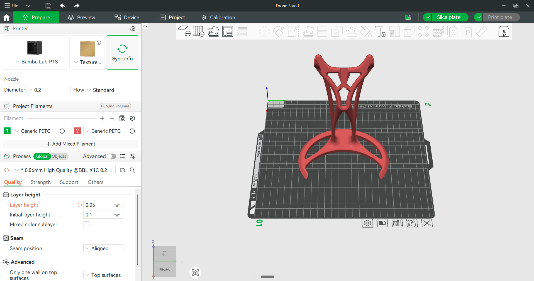The height and width of the screenshot is (281, 534).
Task: Open filament 1 Generic PETG dropdown
Action: [35, 131]
